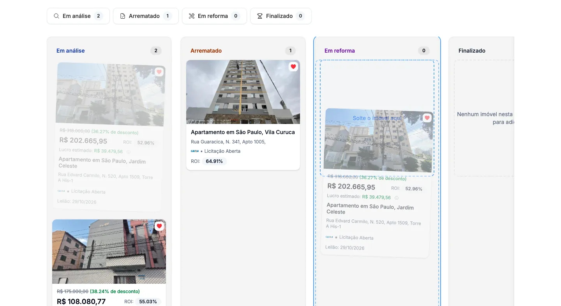This screenshot has height=306, width=561.
Task: Click Caixa logo on faded Em análise card
Action: tap(61, 191)
